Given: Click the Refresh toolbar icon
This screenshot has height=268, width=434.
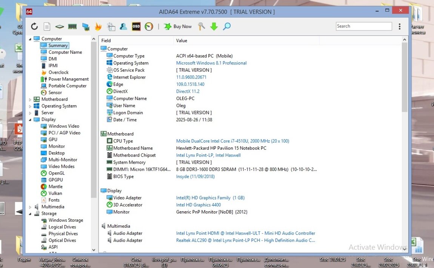Looking at the screenshot, I should pos(34,26).
